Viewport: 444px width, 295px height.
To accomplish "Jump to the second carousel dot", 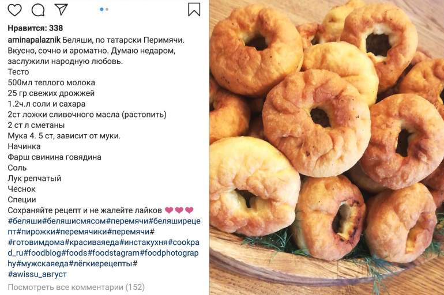I will tap(107, 9).
